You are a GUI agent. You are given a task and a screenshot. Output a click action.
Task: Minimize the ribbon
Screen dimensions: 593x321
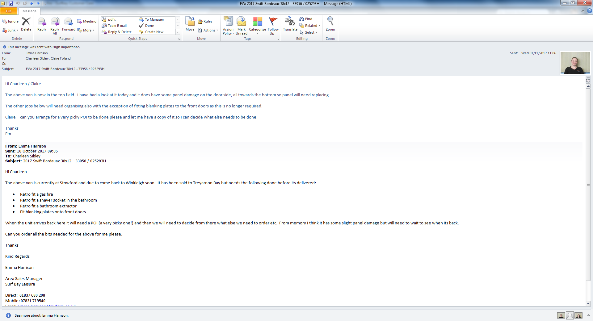coord(583,11)
